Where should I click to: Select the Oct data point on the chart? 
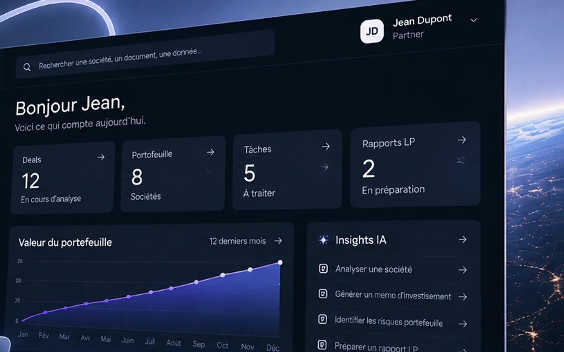[222, 275]
